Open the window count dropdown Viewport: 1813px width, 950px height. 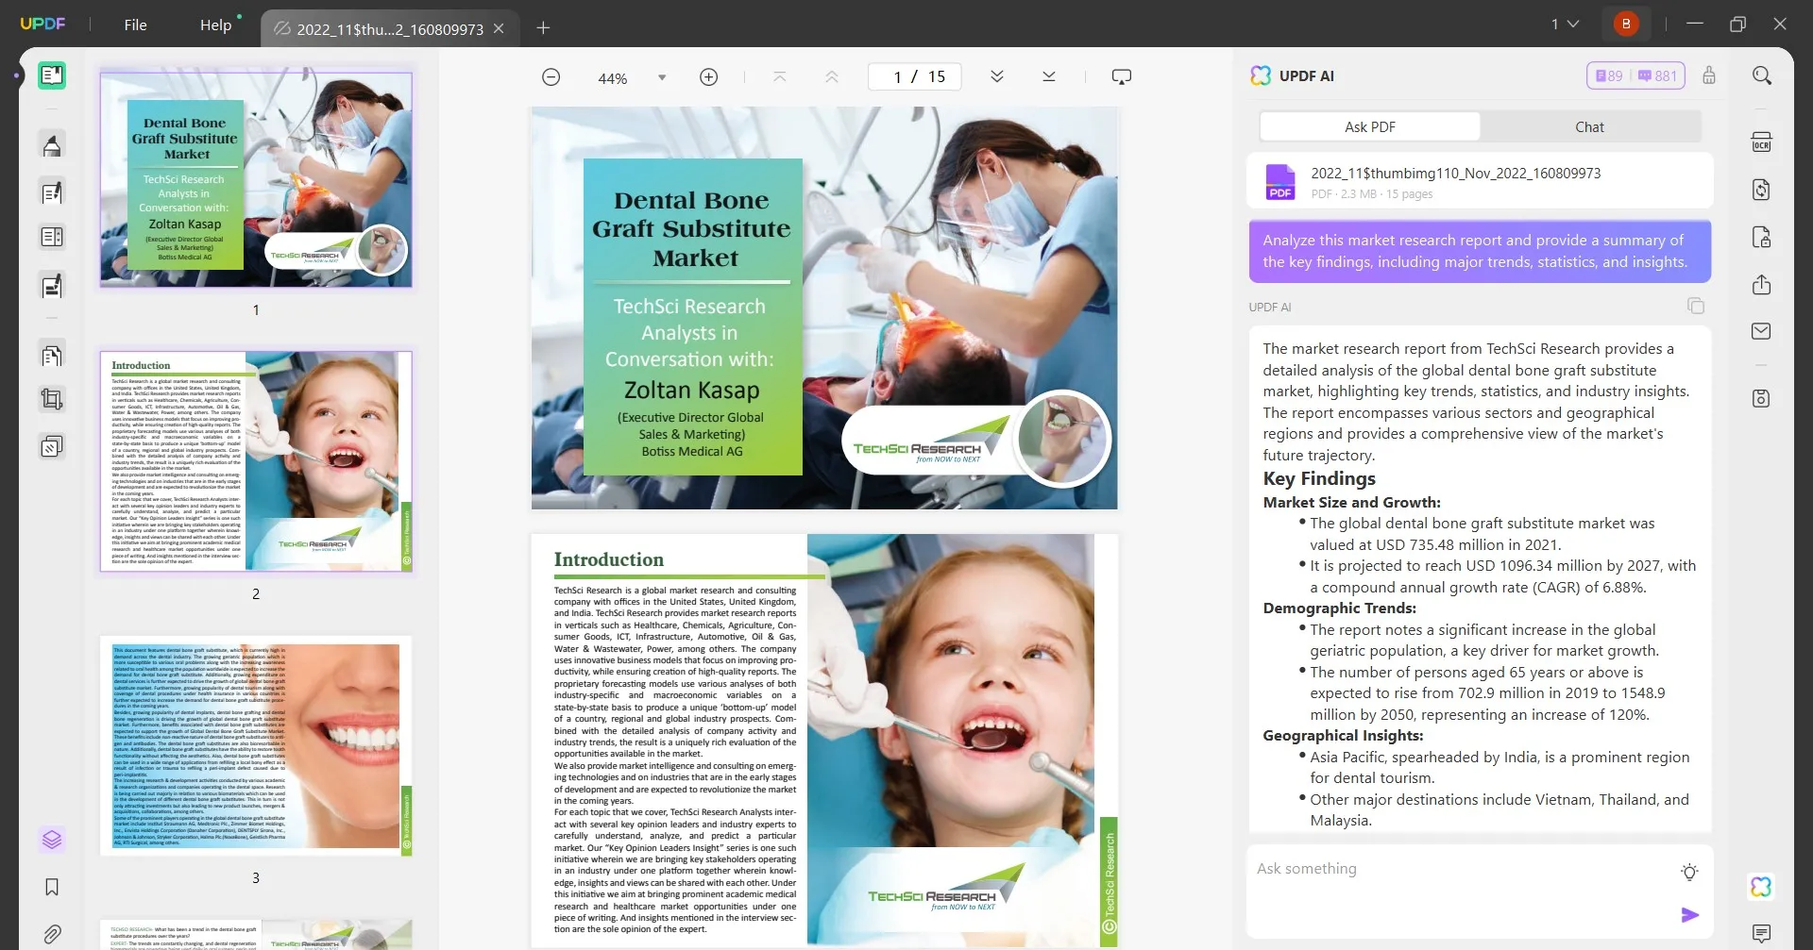point(1565,25)
